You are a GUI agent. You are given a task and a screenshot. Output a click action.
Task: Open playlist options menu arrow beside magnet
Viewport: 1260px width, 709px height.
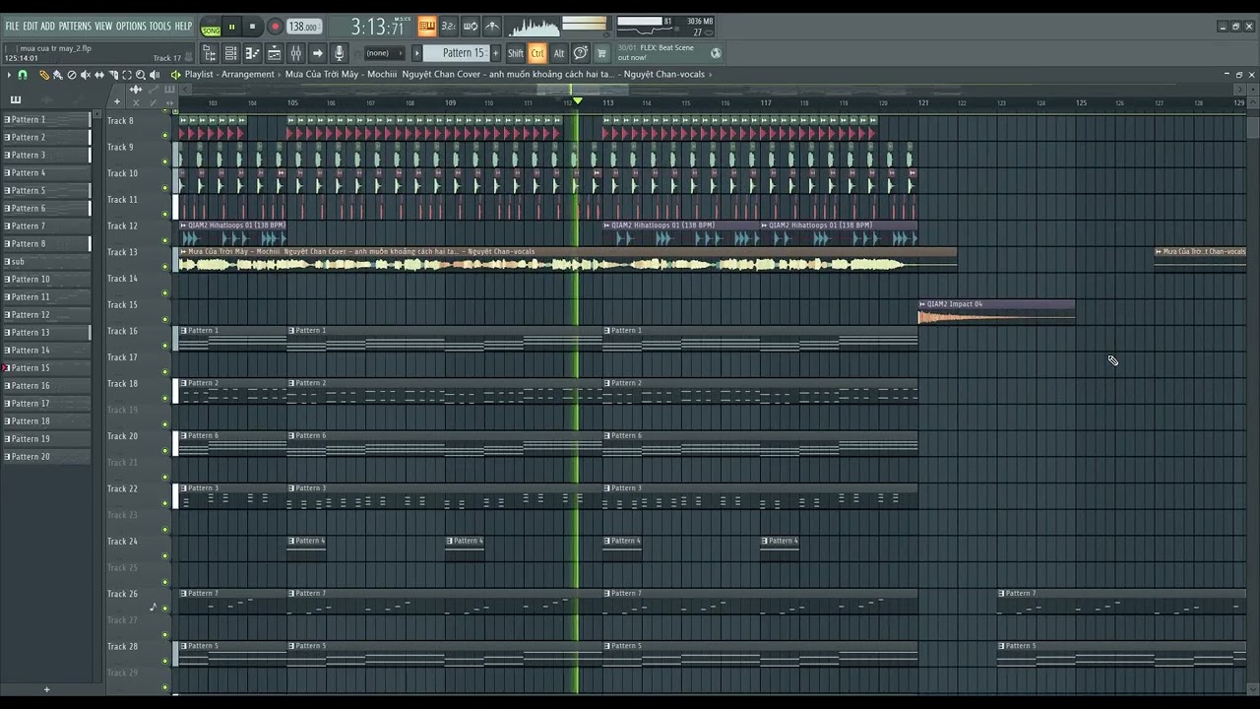click(x=9, y=75)
